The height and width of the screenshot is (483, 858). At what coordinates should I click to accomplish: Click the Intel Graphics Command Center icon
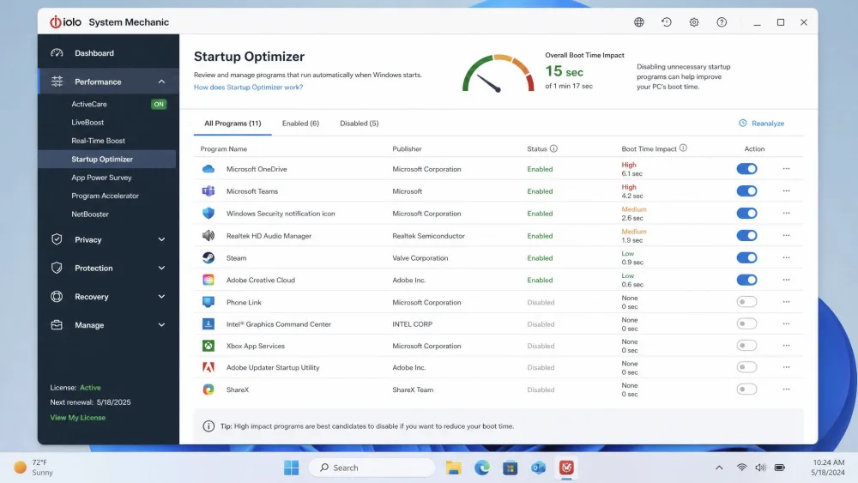pyautogui.click(x=208, y=323)
